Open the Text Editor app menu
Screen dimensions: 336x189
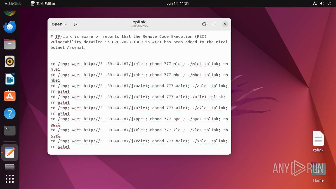(43, 3)
